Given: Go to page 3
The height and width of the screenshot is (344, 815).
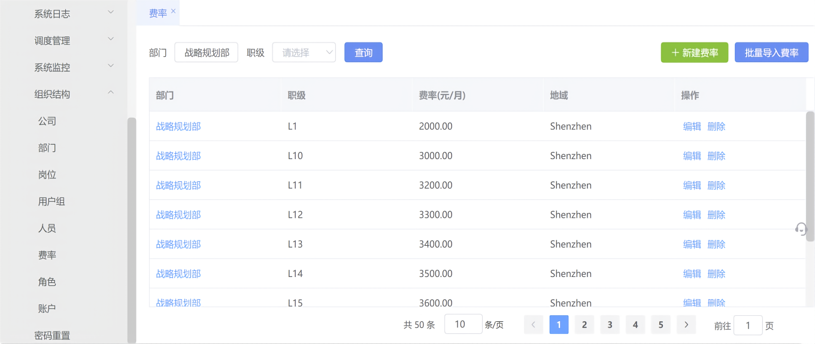Looking at the screenshot, I should click(610, 325).
